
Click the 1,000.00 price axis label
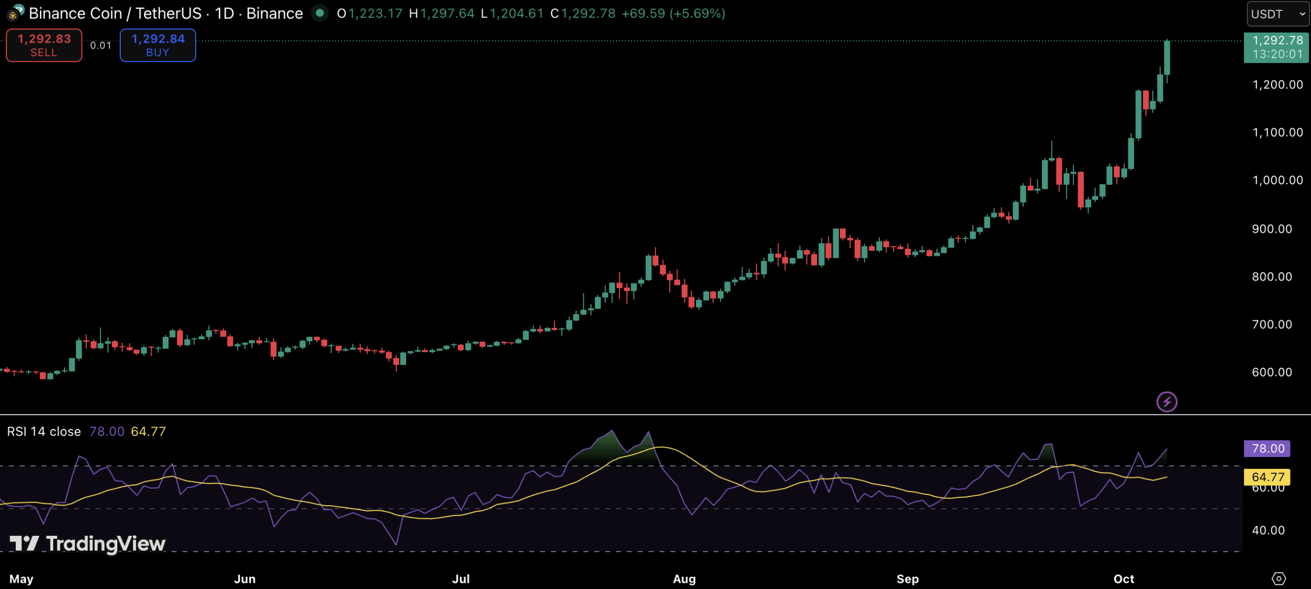click(x=1277, y=180)
